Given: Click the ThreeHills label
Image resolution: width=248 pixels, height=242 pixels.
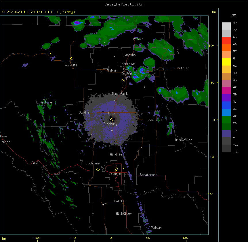Looking at the screenshot, I should pyautogui.click(x=154, y=120).
